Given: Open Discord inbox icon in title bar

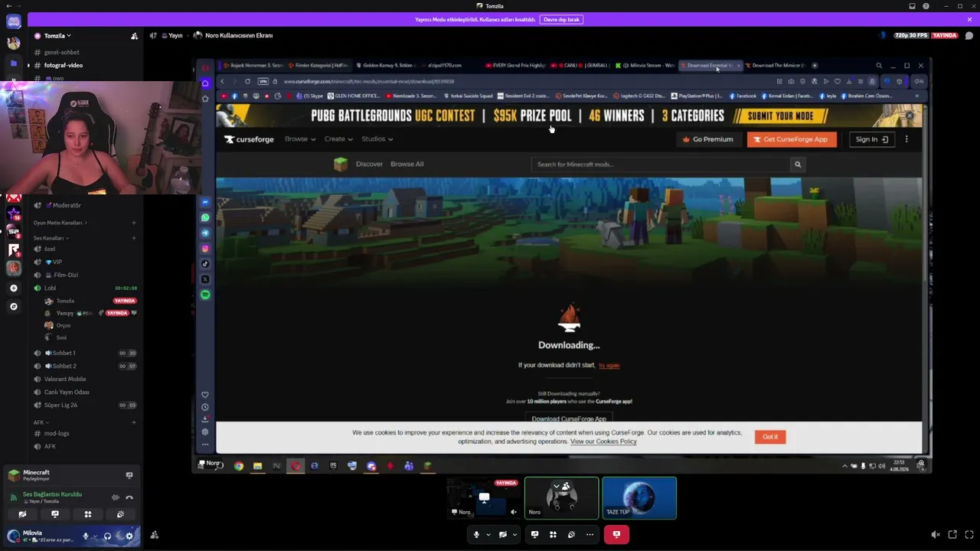Looking at the screenshot, I should [912, 6].
